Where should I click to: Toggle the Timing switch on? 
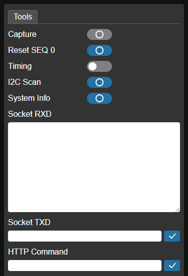[x=99, y=66]
